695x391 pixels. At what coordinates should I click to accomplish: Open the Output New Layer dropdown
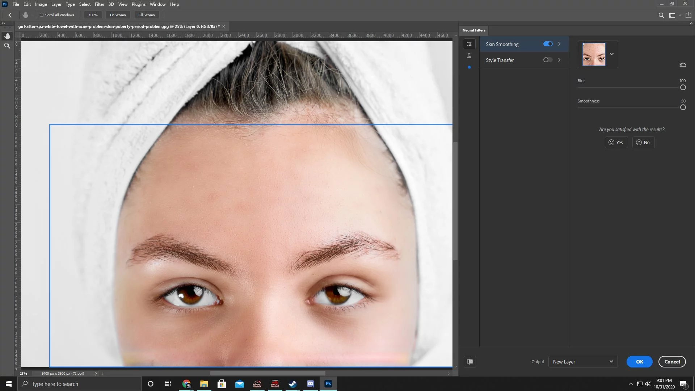tap(583, 362)
